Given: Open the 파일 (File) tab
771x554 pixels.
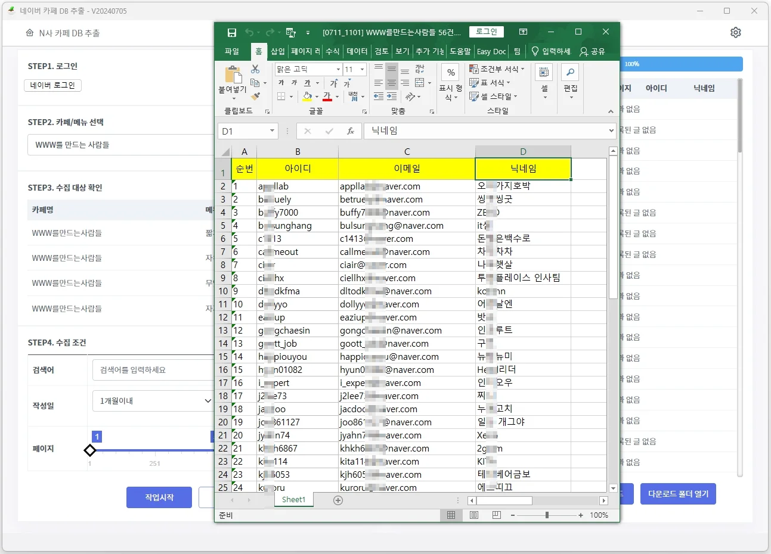Looking at the screenshot, I should pyautogui.click(x=232, y=51).
